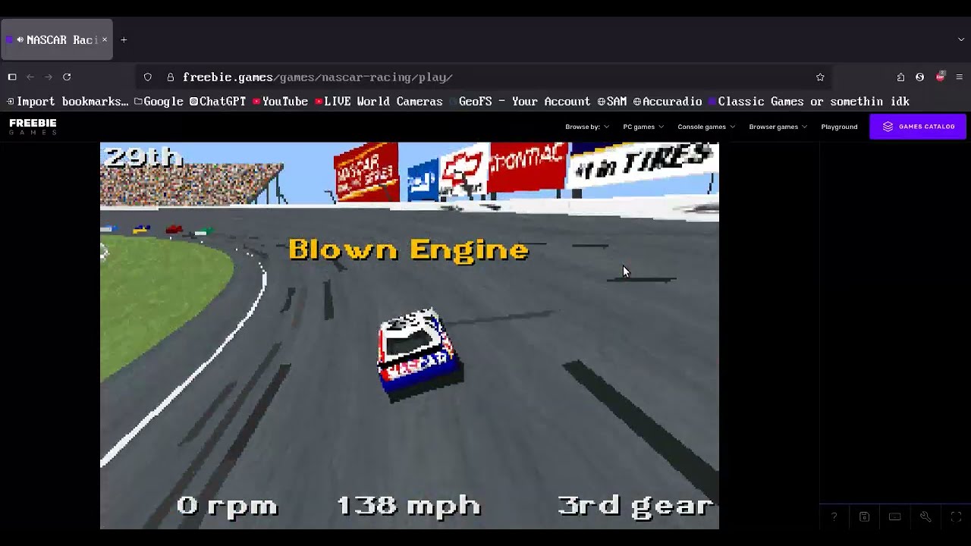Expand the PC games dropdown
The width and height of the screenshot is (971, 546).
click(x=643, y=127)
